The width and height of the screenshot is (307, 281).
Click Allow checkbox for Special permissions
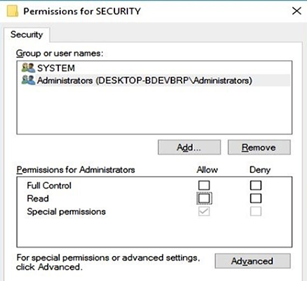tap(204, 211)
